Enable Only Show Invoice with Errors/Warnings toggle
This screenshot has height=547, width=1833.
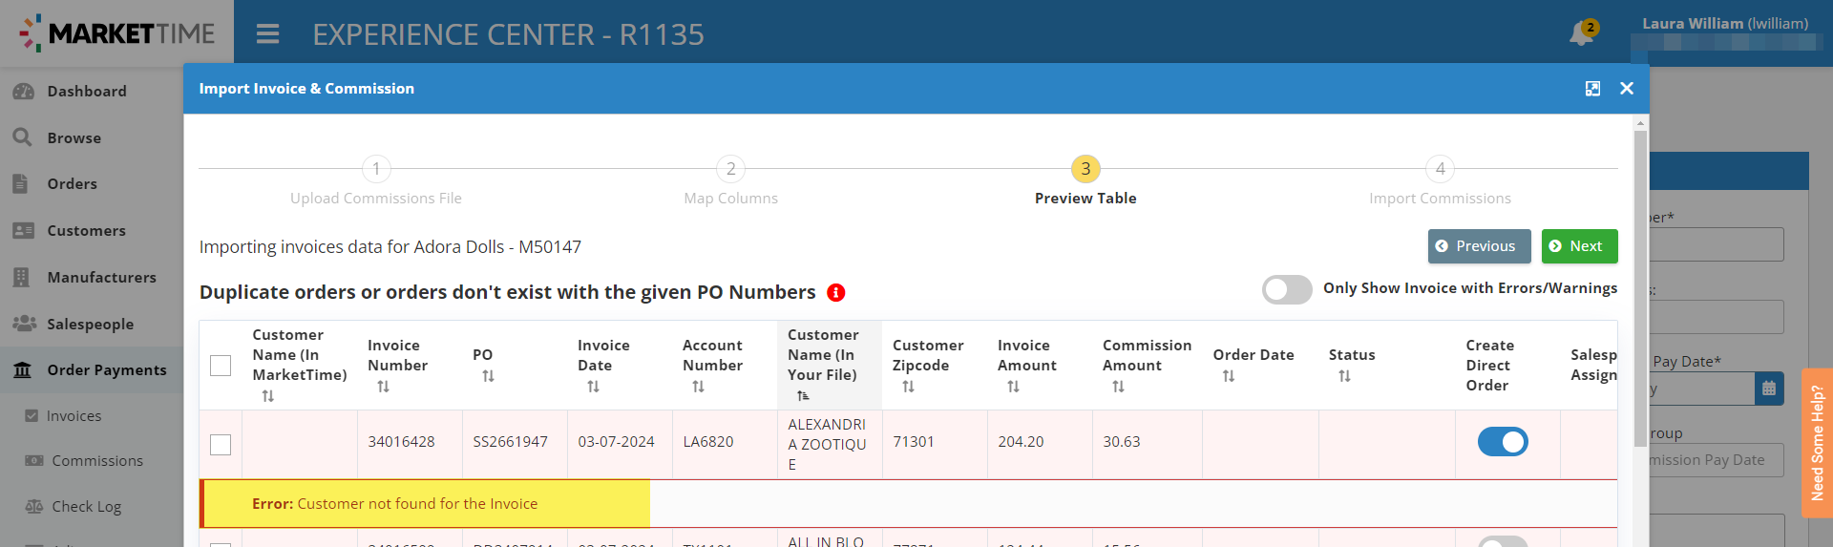(1287, 289)
